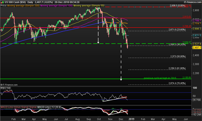The image size is (202, 121).
Task: Click the 2,529.27 green support label
Action: point(187,42)
